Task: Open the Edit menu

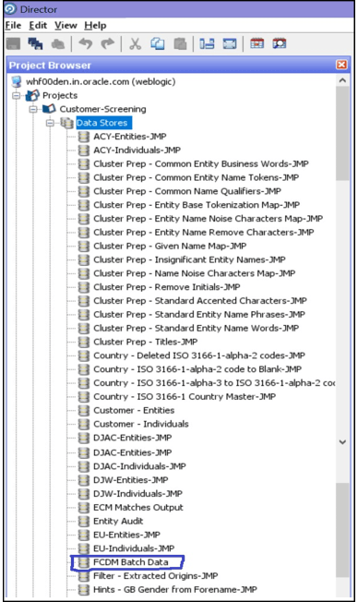Action: pos(38,25)
